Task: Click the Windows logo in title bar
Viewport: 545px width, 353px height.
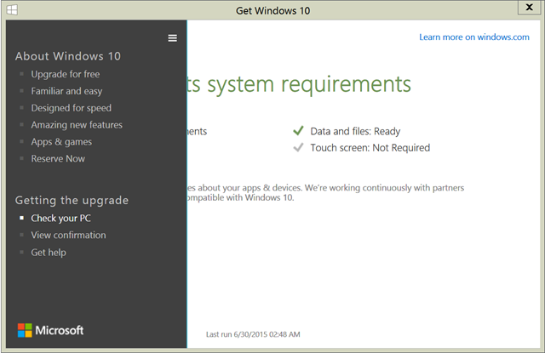Action: (x=12, y=9)
